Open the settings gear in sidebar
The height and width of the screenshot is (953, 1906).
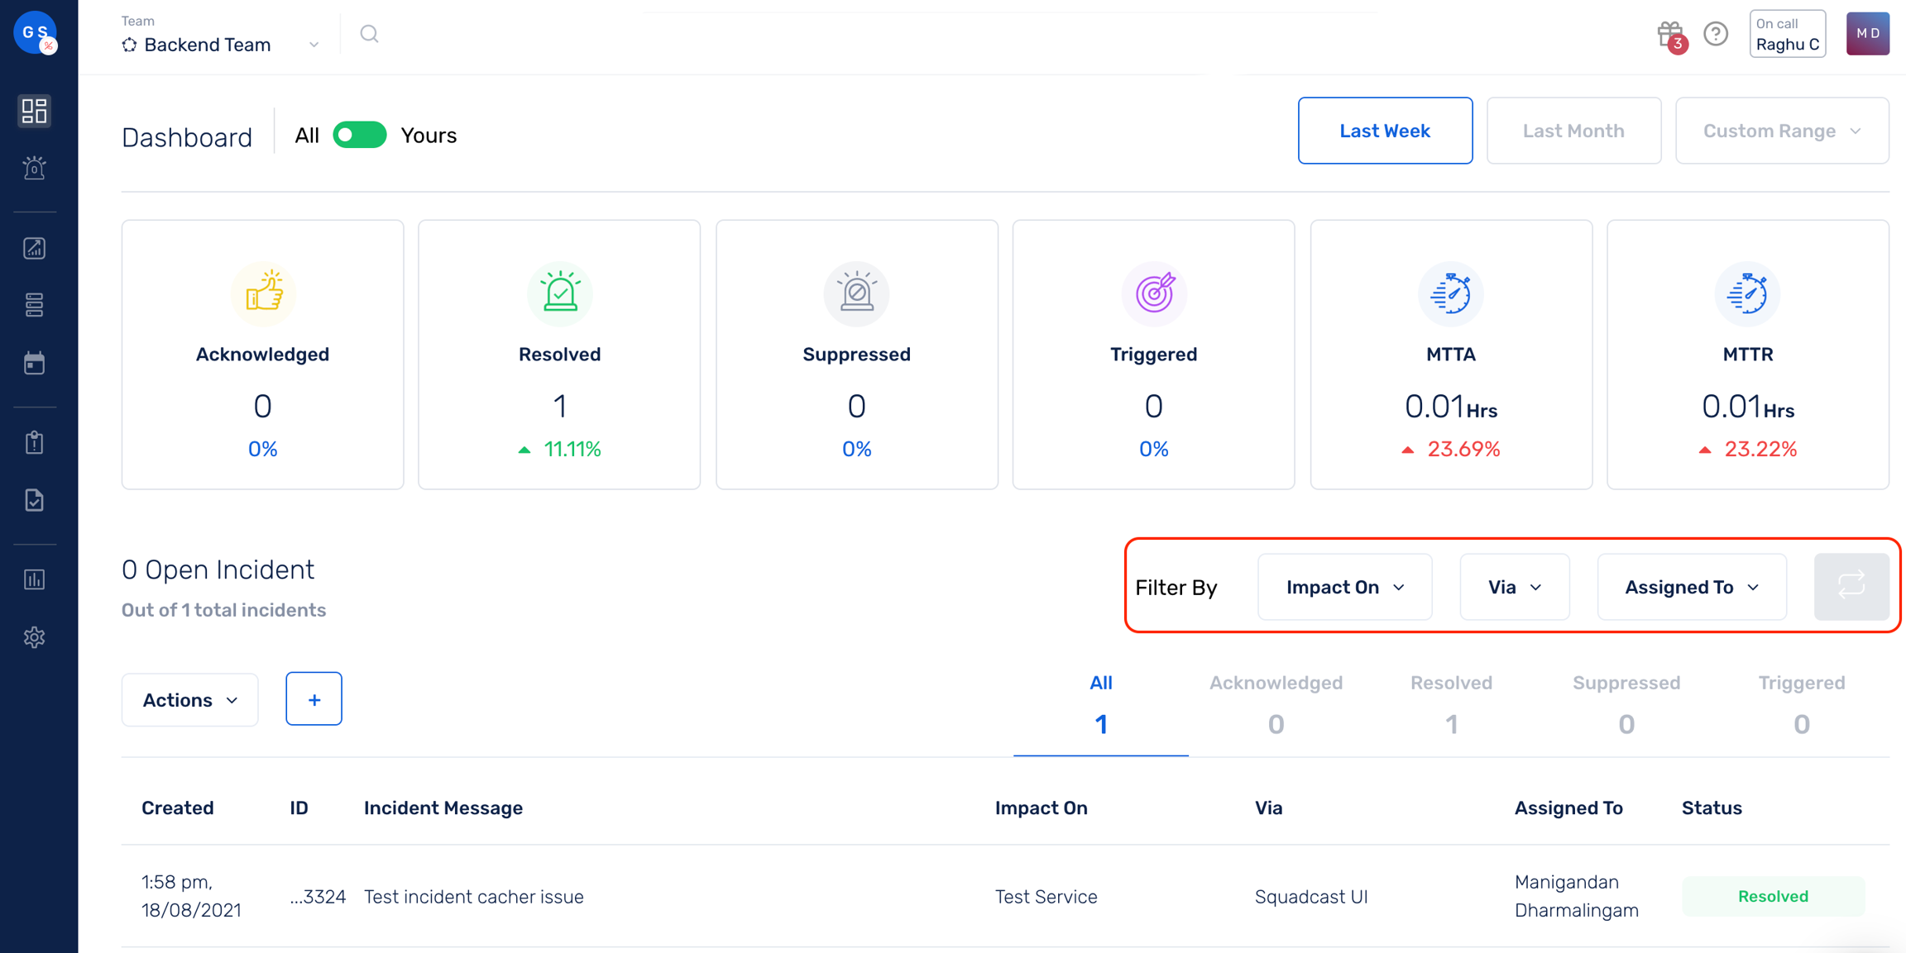tap(34, 637)
